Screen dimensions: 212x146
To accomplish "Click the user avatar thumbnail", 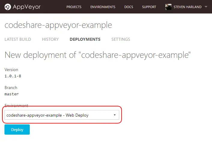I will click(168, 7).
